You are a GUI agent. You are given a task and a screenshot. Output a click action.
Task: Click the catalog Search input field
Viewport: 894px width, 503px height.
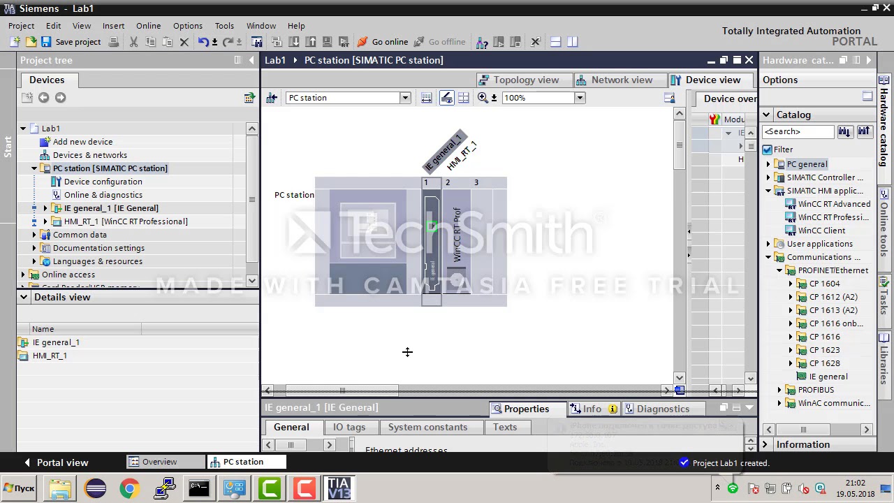coord(798,131)
